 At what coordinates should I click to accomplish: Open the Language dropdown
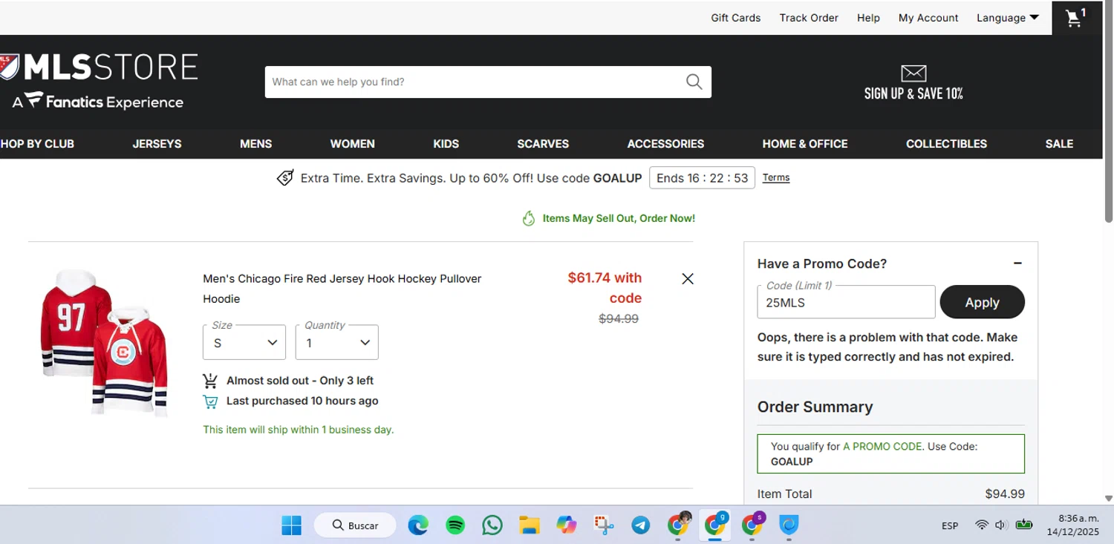click(1008, 18)
